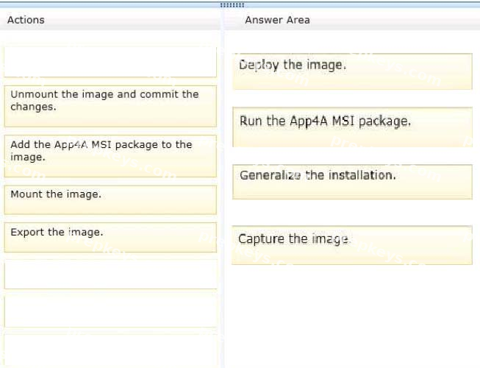
Task: Click the word 'image.' in App4A action
Action: (28, 157)
